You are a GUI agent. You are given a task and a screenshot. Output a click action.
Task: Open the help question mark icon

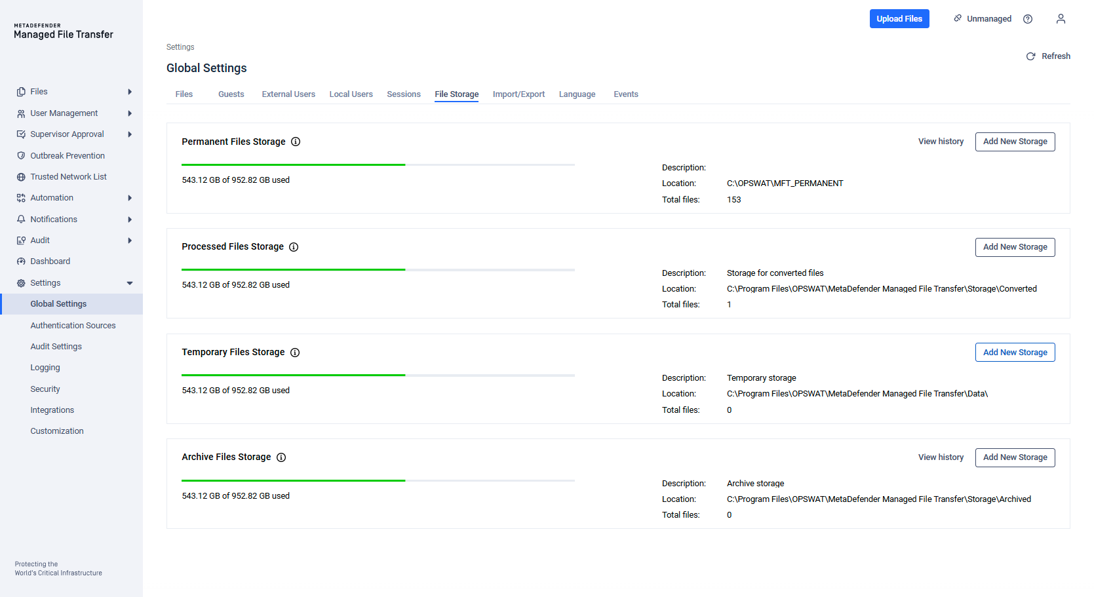tap(1028, 19)
